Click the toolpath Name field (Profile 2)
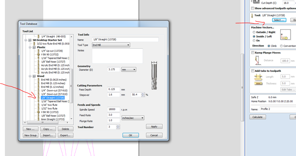 click(x=278, y=109)
